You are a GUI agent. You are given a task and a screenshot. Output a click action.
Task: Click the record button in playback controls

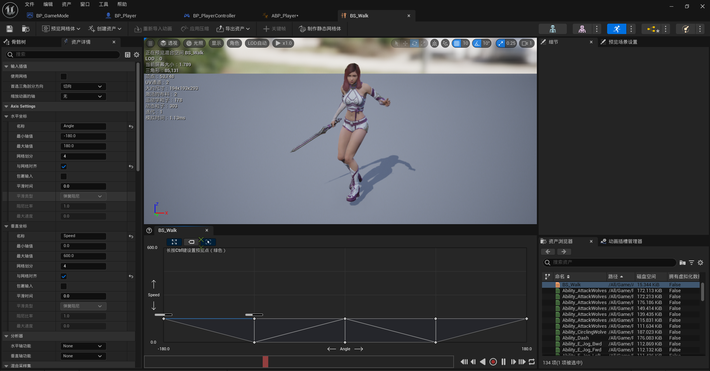pos(493,362)
